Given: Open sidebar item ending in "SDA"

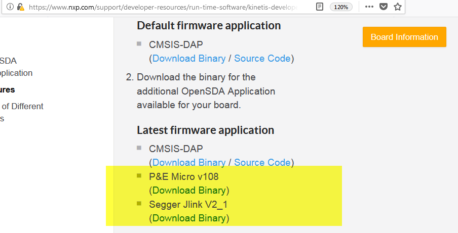Looking at the screenshot, I should coord(9,61).
